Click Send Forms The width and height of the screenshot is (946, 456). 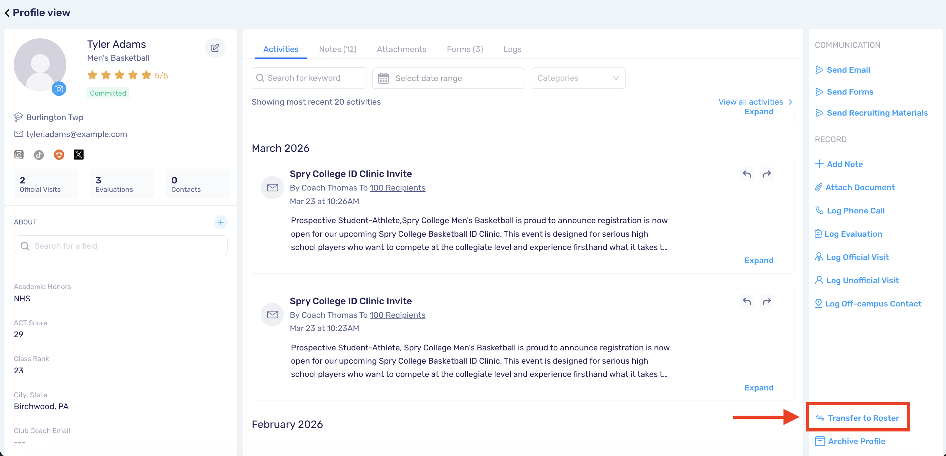click(844, 92)
